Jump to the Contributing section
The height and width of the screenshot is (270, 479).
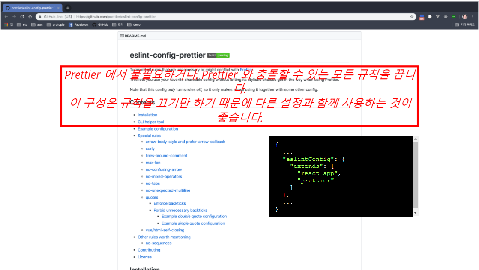pos(149,250)
